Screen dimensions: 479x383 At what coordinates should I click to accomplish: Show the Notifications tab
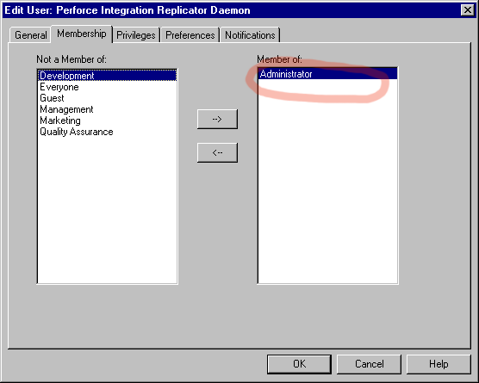250,35
